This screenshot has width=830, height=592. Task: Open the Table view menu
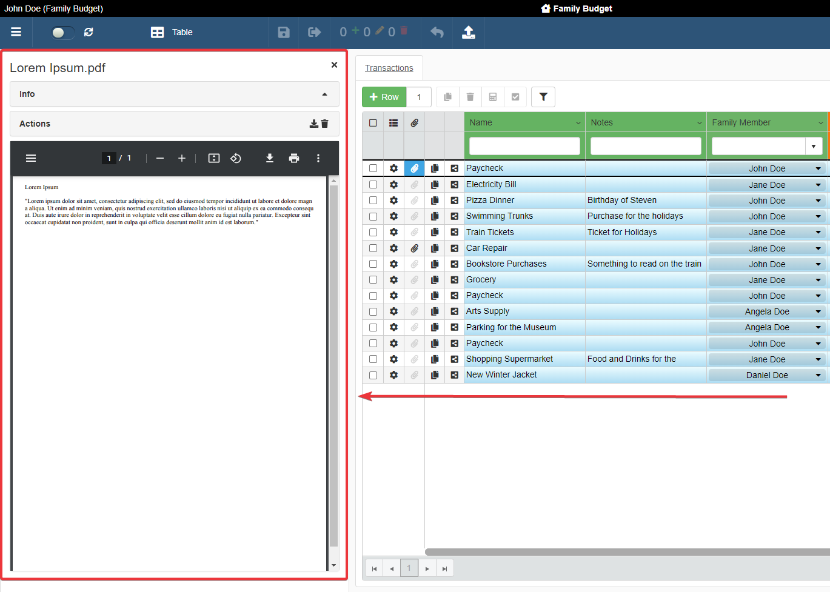tap(172, 32)
